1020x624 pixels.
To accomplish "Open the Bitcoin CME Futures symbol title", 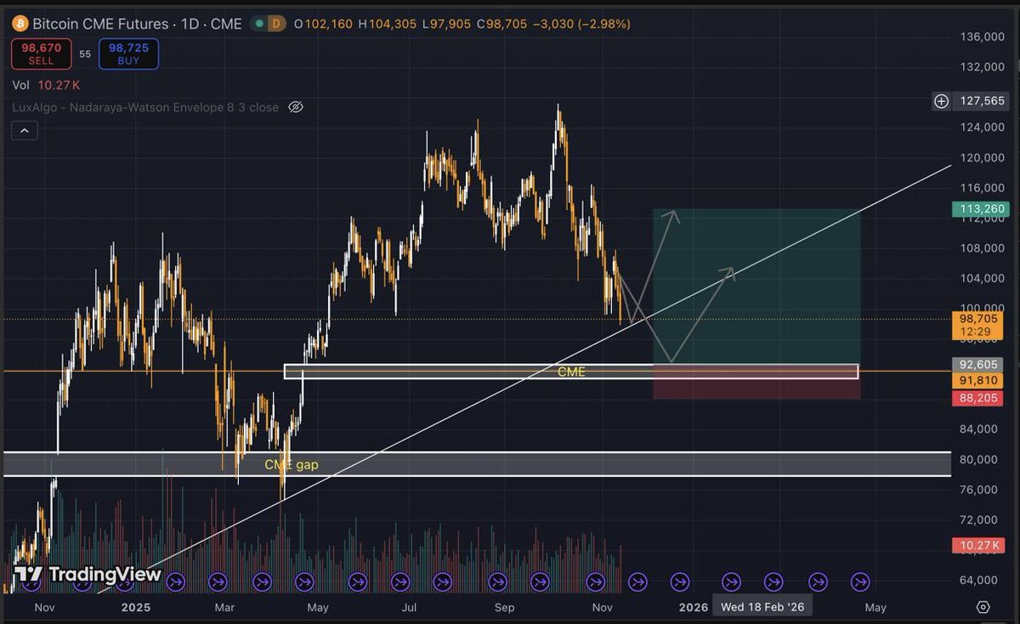I will tap(137, 24).
